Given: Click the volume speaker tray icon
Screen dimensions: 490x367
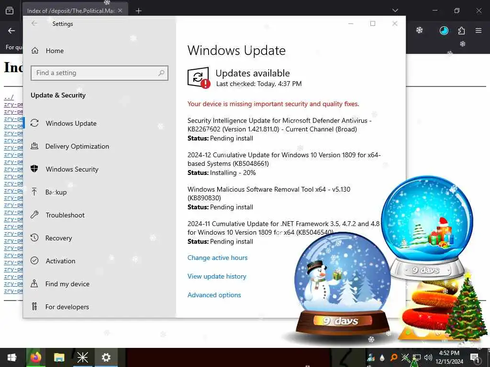Looking at the screenshot, I should [x=428, y=357].
